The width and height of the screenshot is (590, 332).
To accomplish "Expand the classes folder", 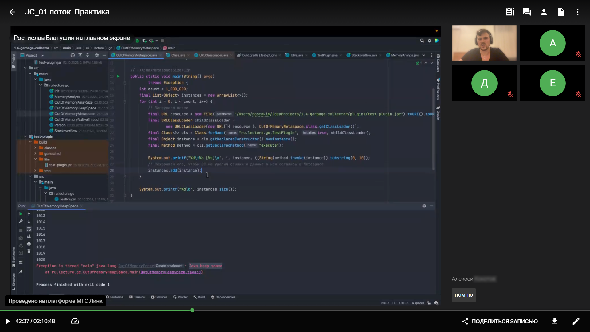I will (35, 148).
